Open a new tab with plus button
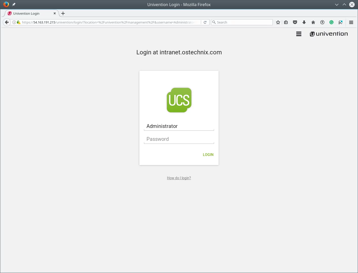This screenshot has width=358, height=273. [63, 13]
